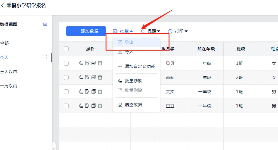Click the sidebar collapse handle
The image size is (278, 150).
(x=54, y=148)
